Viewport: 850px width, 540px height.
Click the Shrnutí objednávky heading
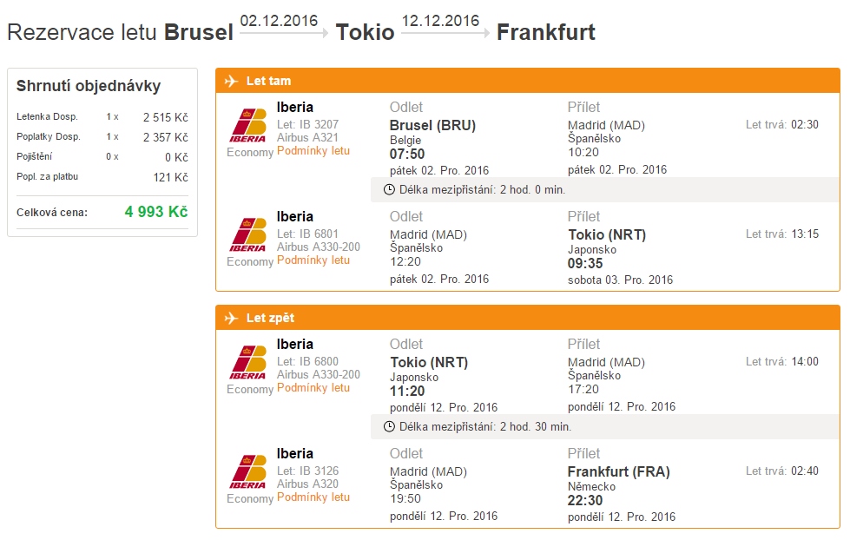(x=89, y=86)
